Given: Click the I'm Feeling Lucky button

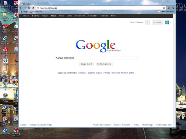Looking at the screenshot, I should [x=104, y=64].
